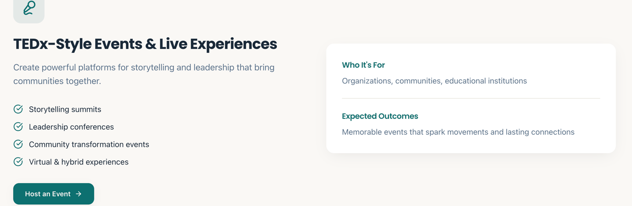
Task: Select the TEDx-Style Events & Live Experiences heading
Action: tap(145, 44)
